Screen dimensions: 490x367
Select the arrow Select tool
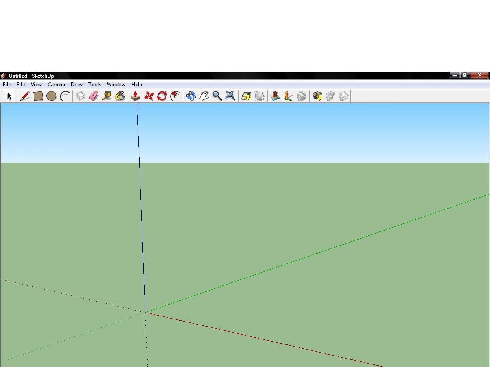tap(9, 96)
